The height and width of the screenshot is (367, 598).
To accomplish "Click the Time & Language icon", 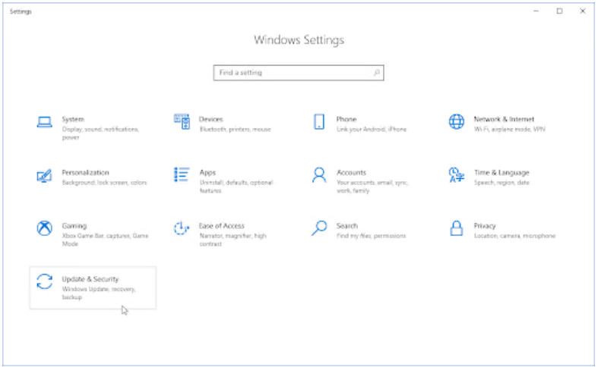I will click(x=456, y=175).
